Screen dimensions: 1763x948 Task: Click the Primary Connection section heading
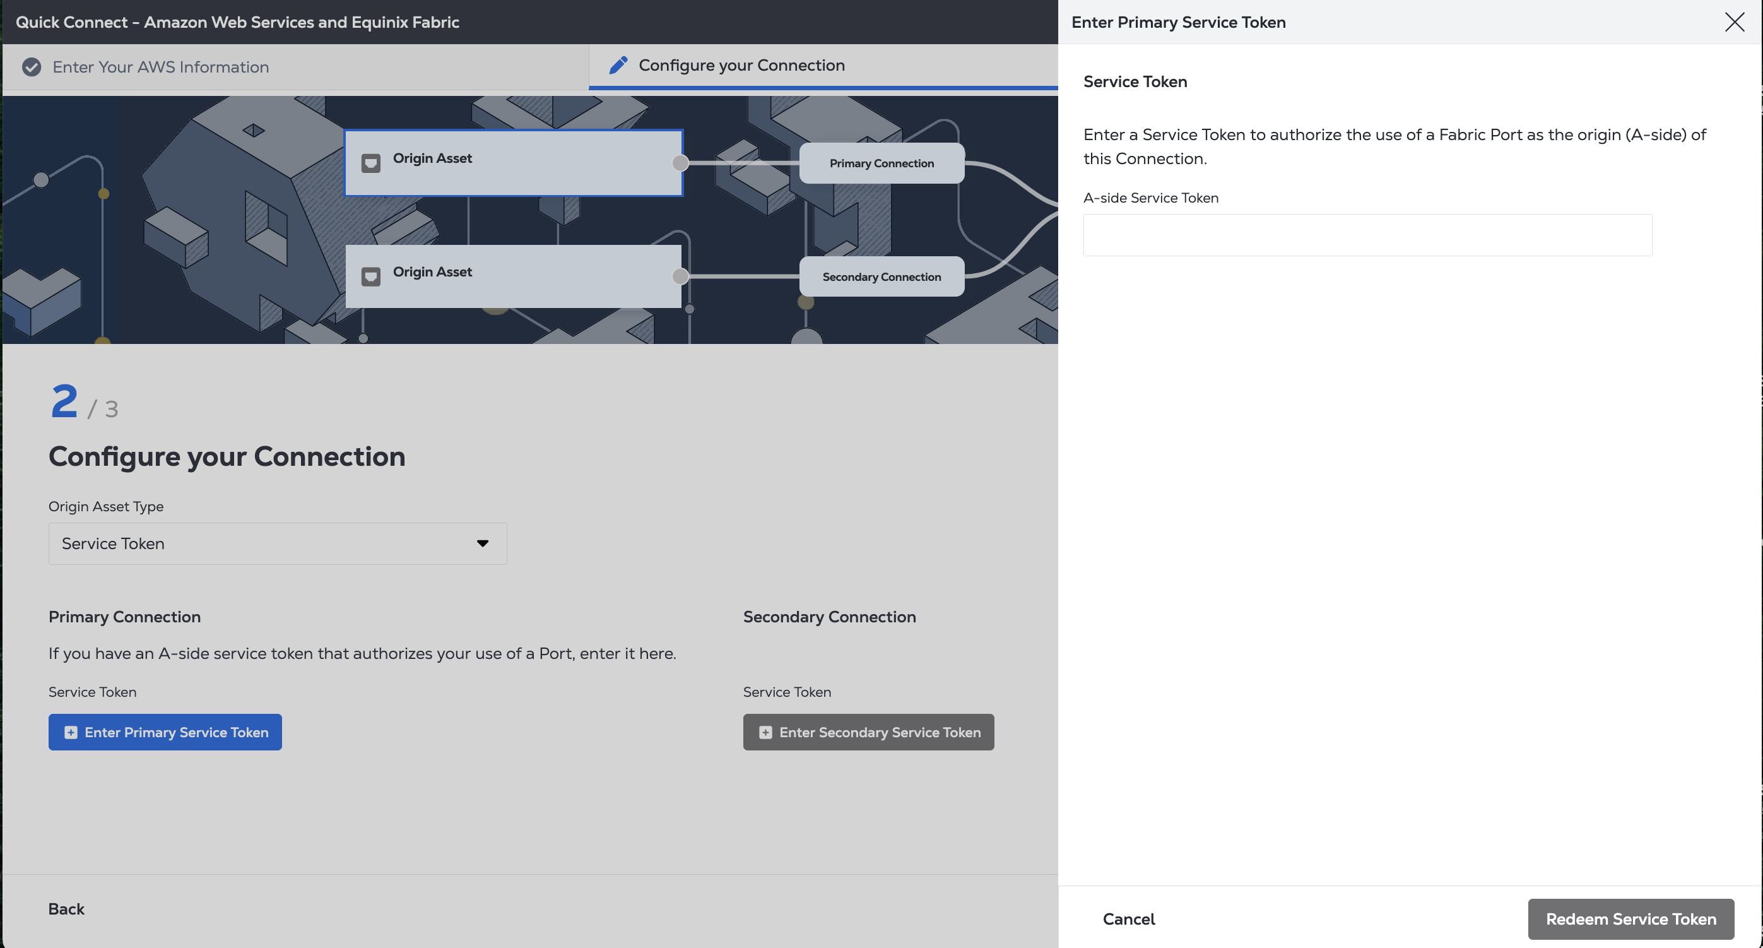124,617
